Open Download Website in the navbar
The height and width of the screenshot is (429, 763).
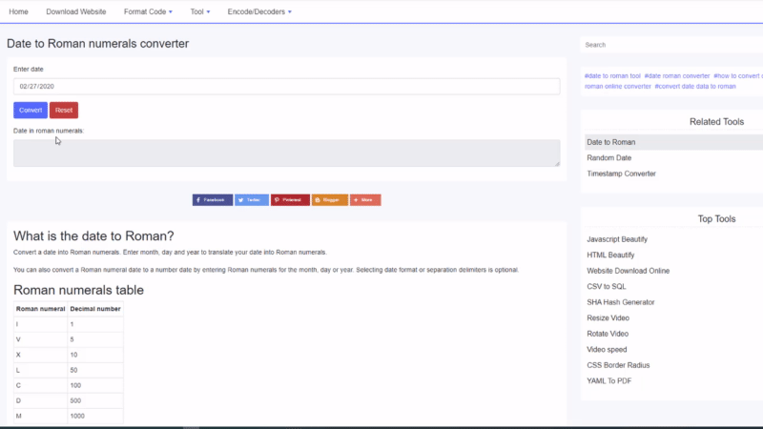[77, 11]
